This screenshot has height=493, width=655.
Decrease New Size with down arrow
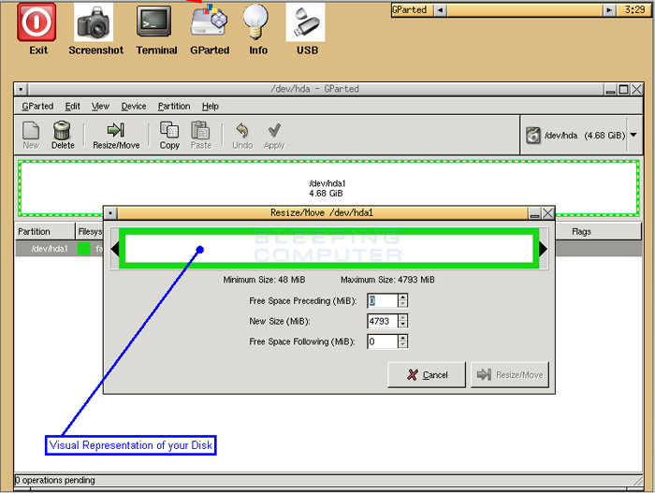(402, 325)
